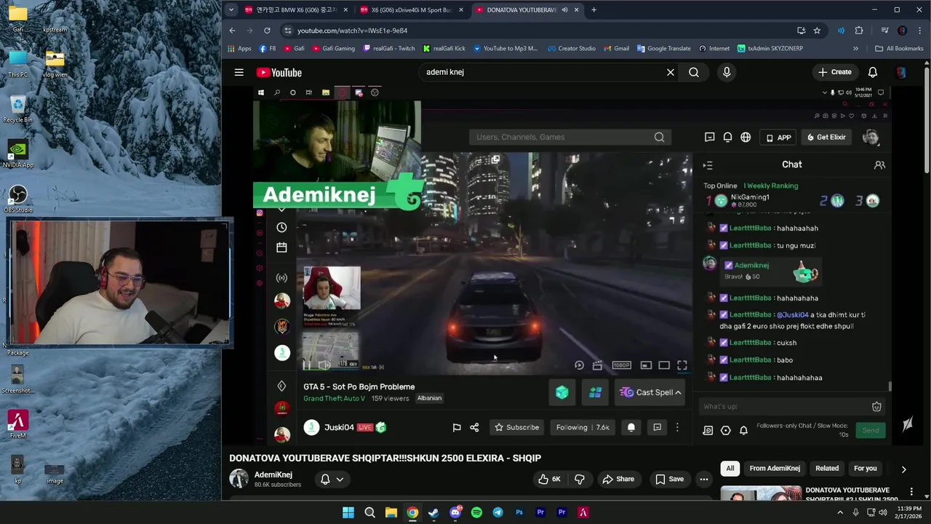The width and height of the screenshot is (931, 524).
Task: Open Chrome media controls icon
Action: [x=884, y=31]
